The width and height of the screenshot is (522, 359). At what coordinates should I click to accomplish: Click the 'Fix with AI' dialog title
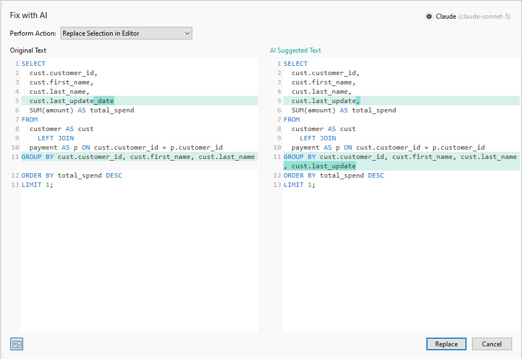point(29,15)
